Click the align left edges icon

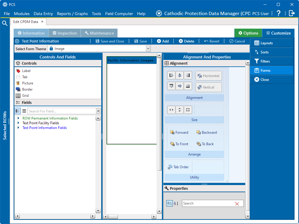coord(171,76)
